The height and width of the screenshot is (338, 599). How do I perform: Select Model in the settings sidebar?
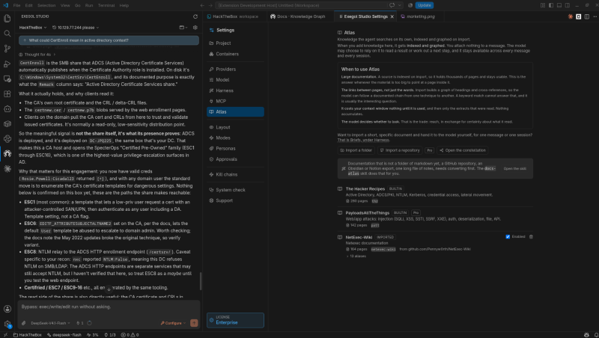click(x=235, y=80)
